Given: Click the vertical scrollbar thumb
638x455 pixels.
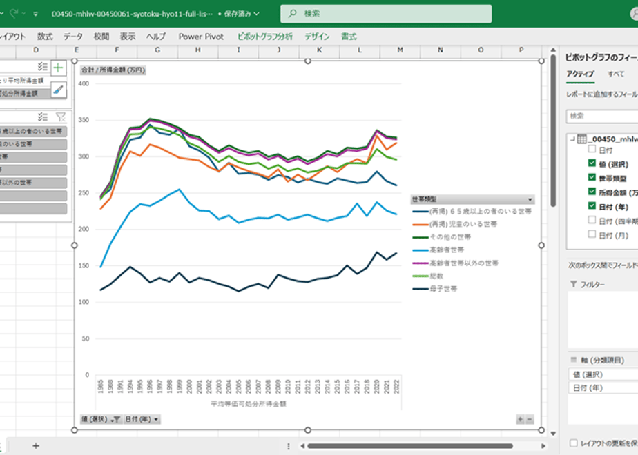Looking at the screenshot, I should click(x=553, y=131).
